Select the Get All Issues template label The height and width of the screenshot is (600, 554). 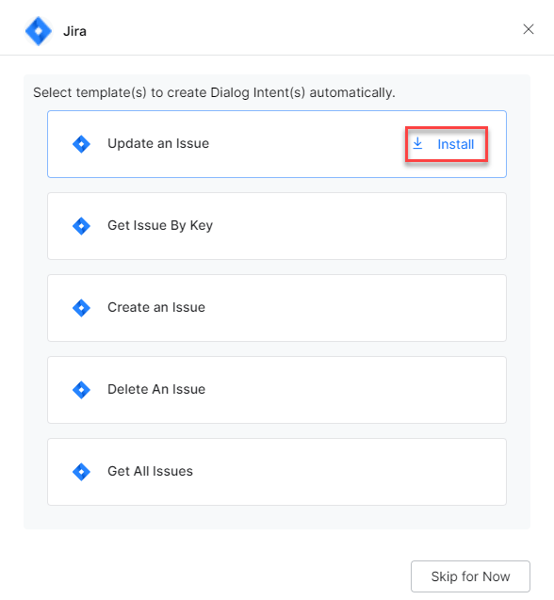[x=150, y=471]
